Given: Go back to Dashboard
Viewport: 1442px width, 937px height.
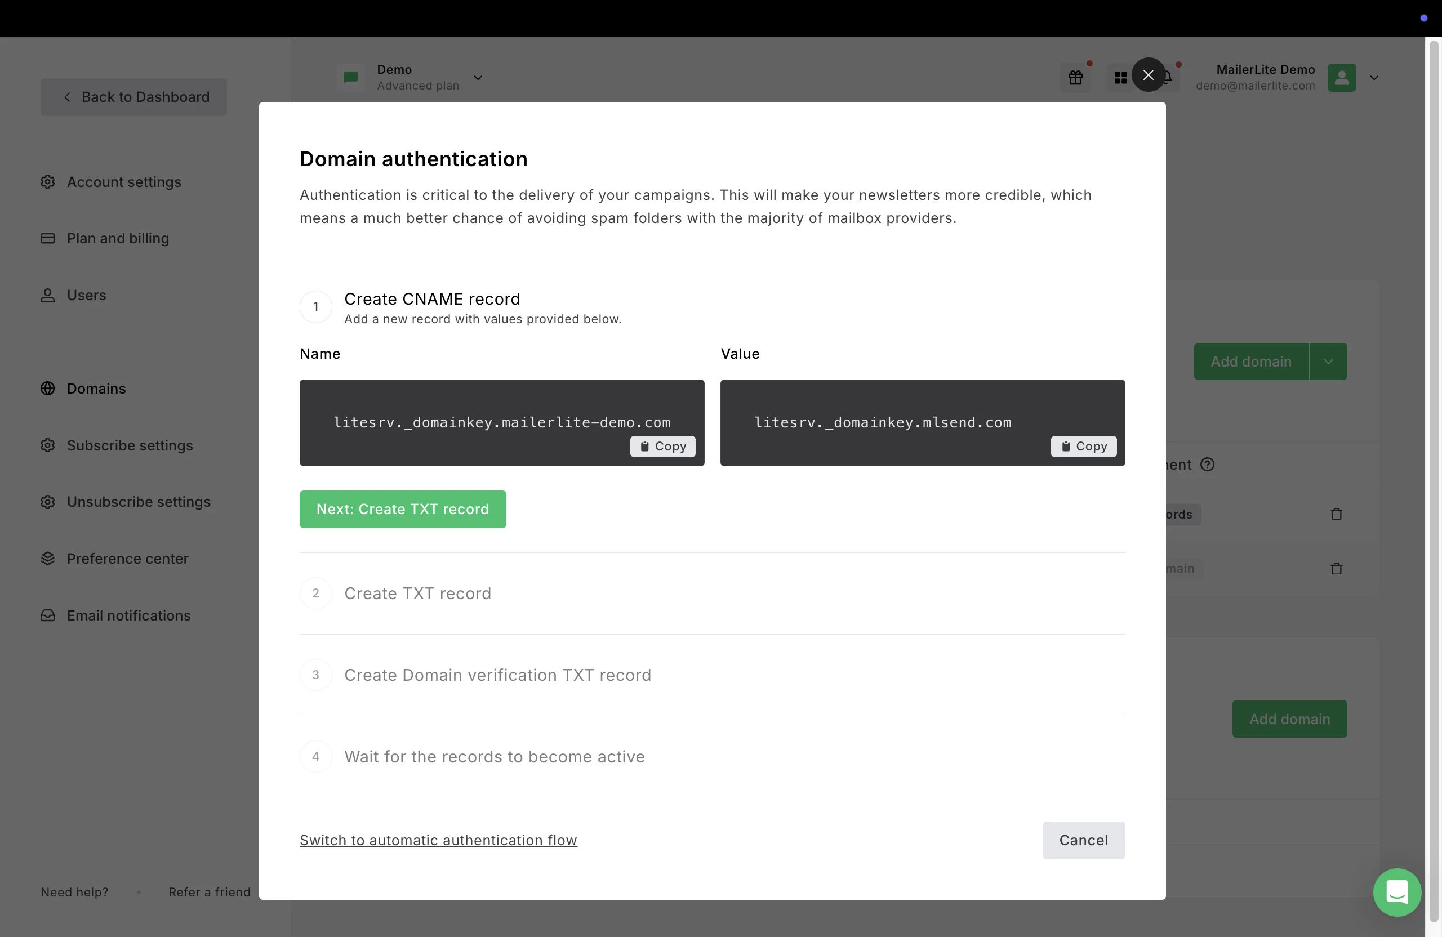Looking at the screenshot, I should (x=133, y=97).
